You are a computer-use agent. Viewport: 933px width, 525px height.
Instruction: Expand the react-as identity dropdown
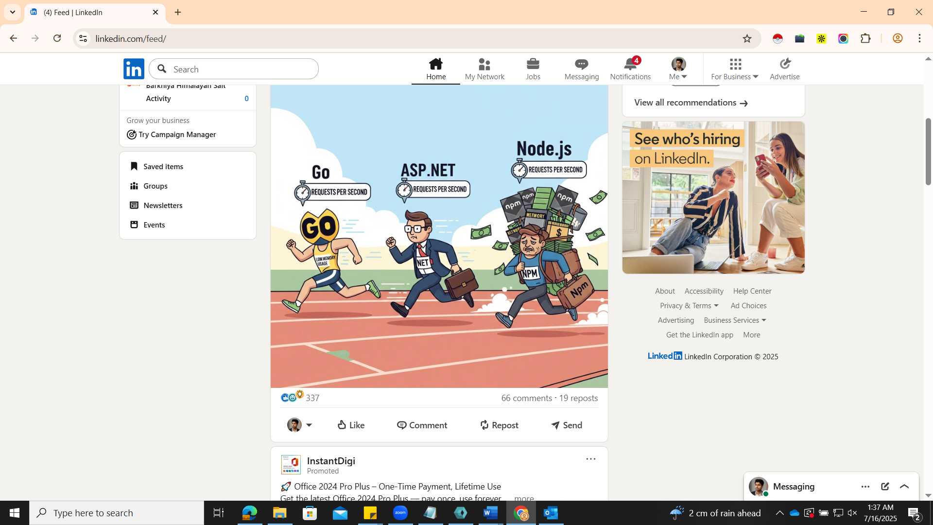[299, 425]
